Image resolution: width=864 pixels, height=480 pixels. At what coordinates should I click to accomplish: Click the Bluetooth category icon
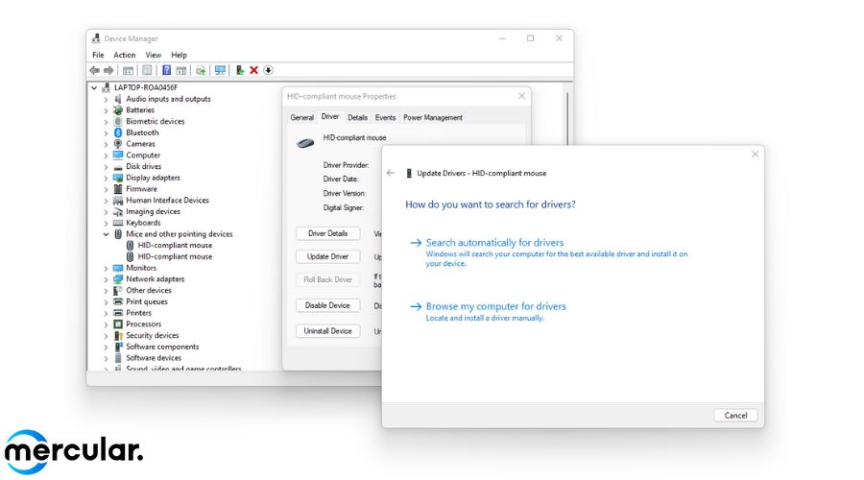(x=118, y=132)
